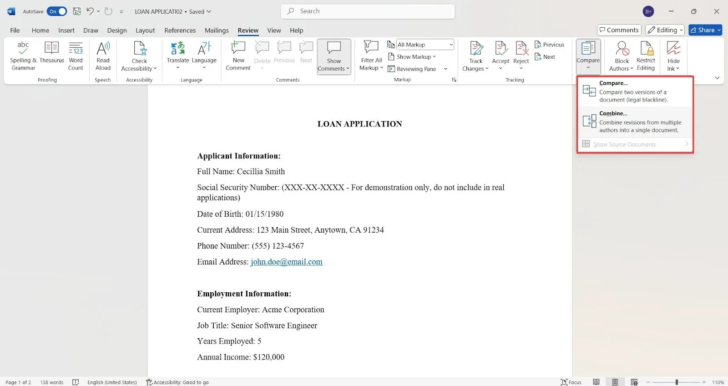Open the john.doe@email.com link
Viewport: 728px width, 386px height.
286,262
